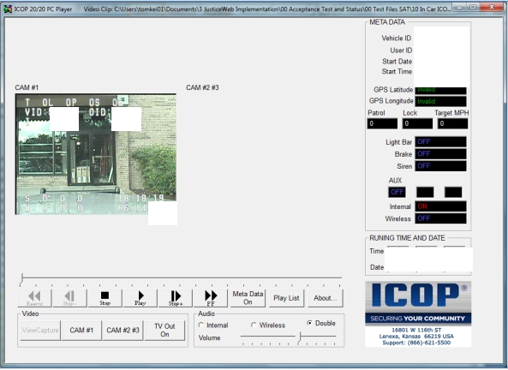Viewport: 508px width, 370px height.
Task: Open the Play List
Action: pos(286,298)
